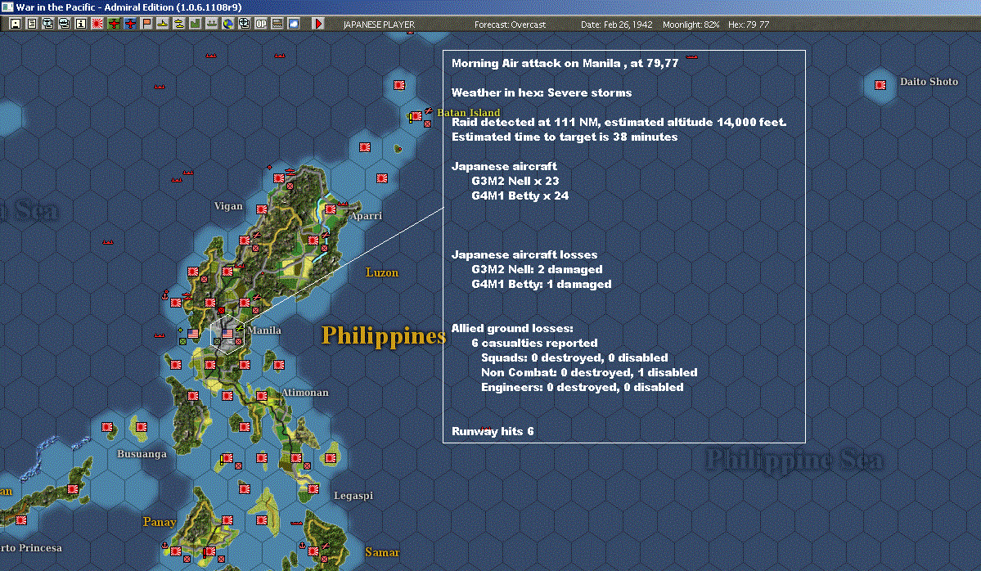
Task: Click 'G4M1 Betty x 24' aircraft line
Action: click(520, 196)
